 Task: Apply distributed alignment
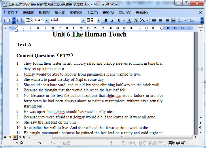tap(173, 20)
